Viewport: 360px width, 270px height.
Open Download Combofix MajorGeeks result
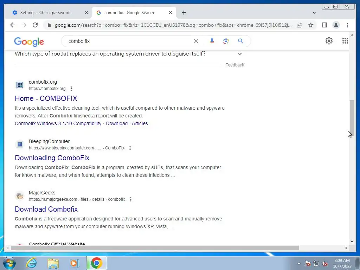click(46, 209)
